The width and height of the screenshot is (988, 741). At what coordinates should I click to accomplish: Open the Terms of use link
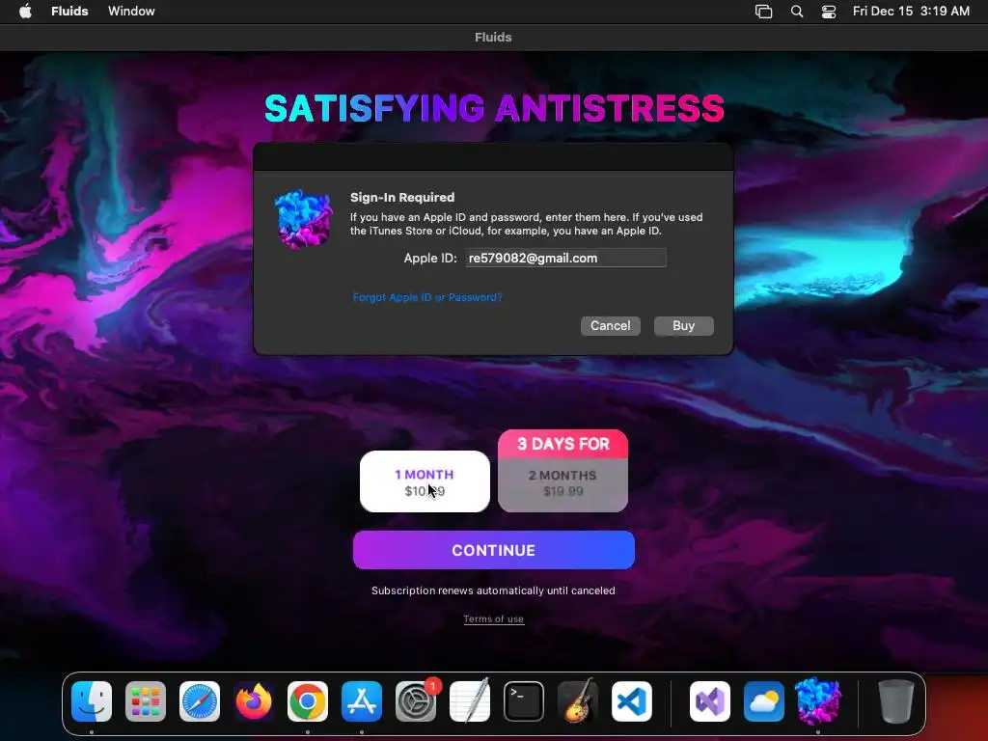click(x=493, y=619)
